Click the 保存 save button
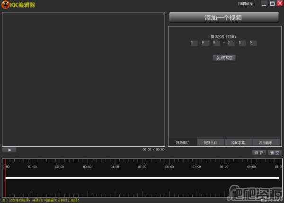The width and height of the screenshot is (284, 203). [258, 153]
